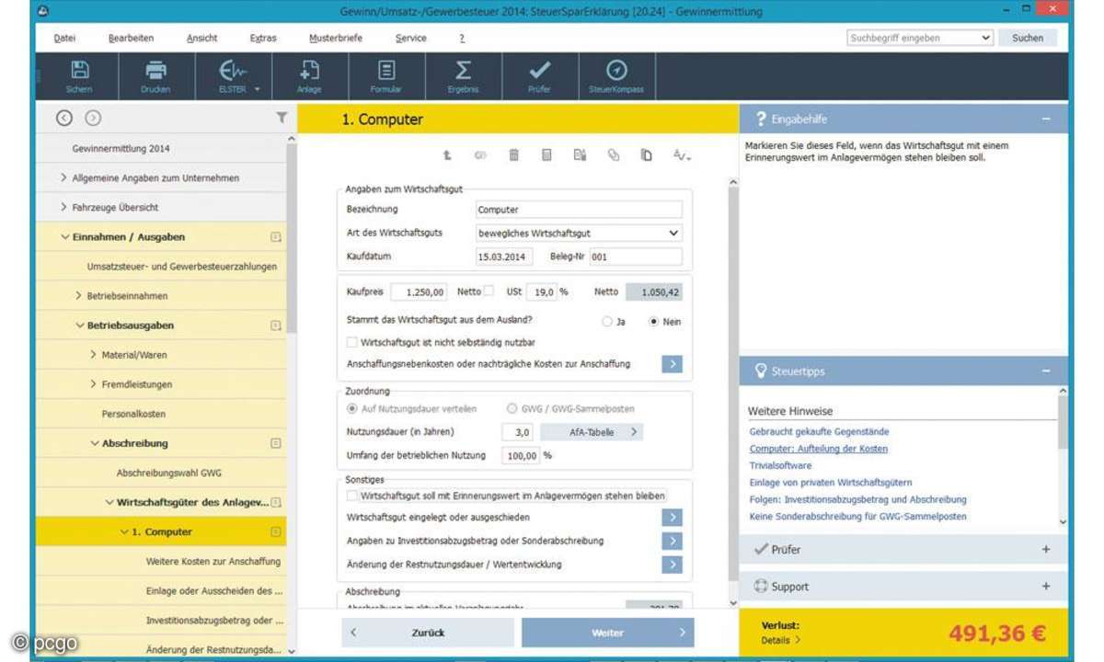Click the Anlage add-form icon
The width and height of the screenshot is (1104, 662).
[x=310, y=71]
